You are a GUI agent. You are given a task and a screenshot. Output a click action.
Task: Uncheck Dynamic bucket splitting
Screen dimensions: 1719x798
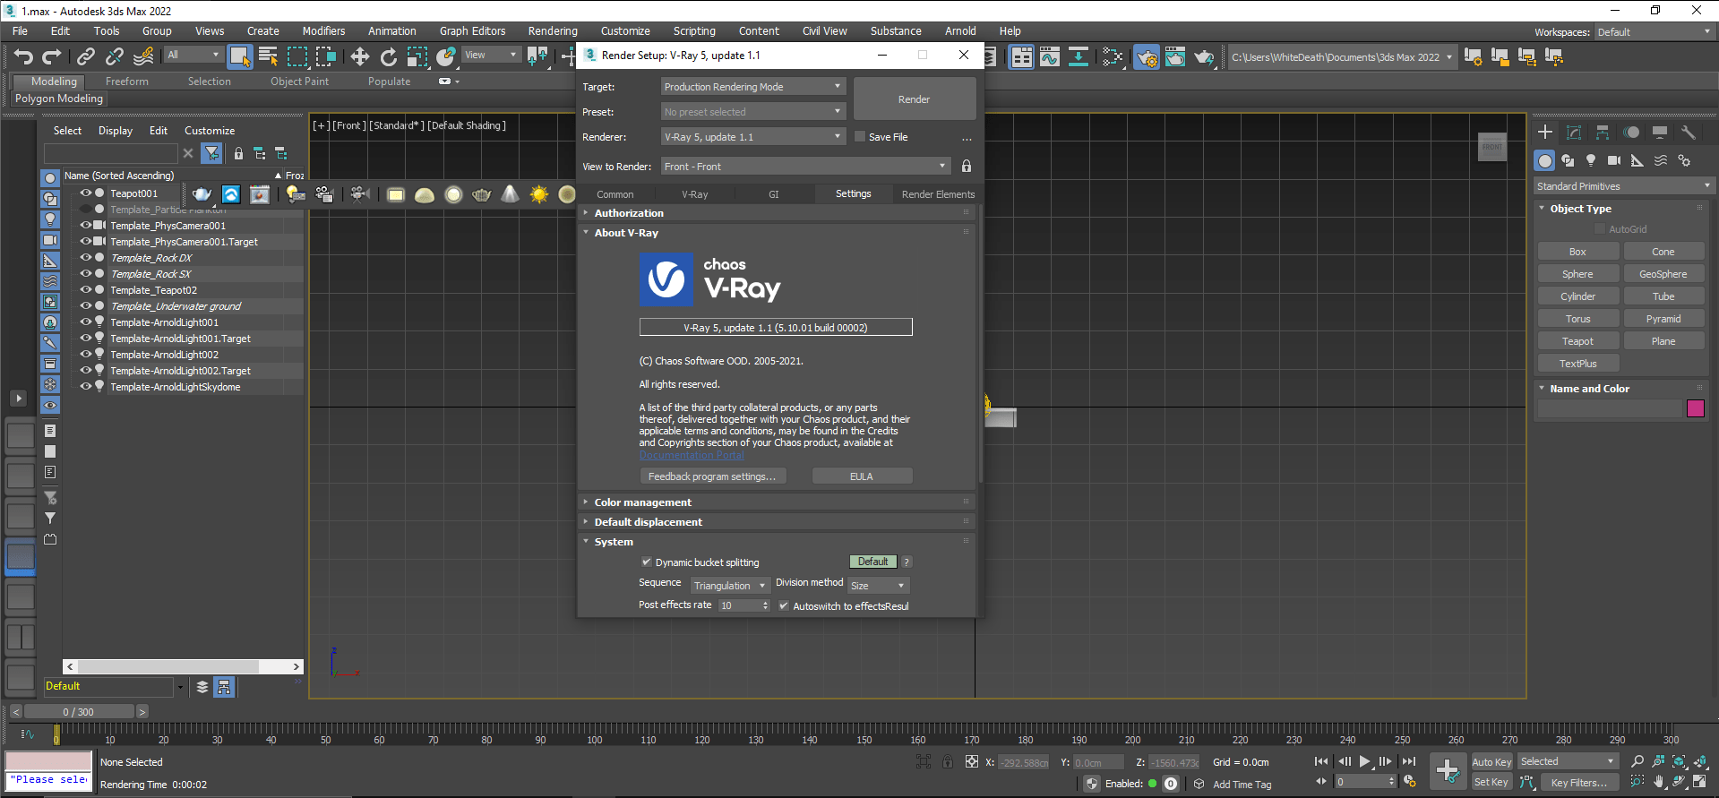point(646,562)
